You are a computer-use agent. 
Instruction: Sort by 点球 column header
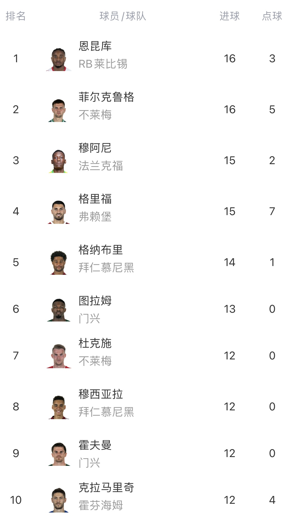point(272,16)
